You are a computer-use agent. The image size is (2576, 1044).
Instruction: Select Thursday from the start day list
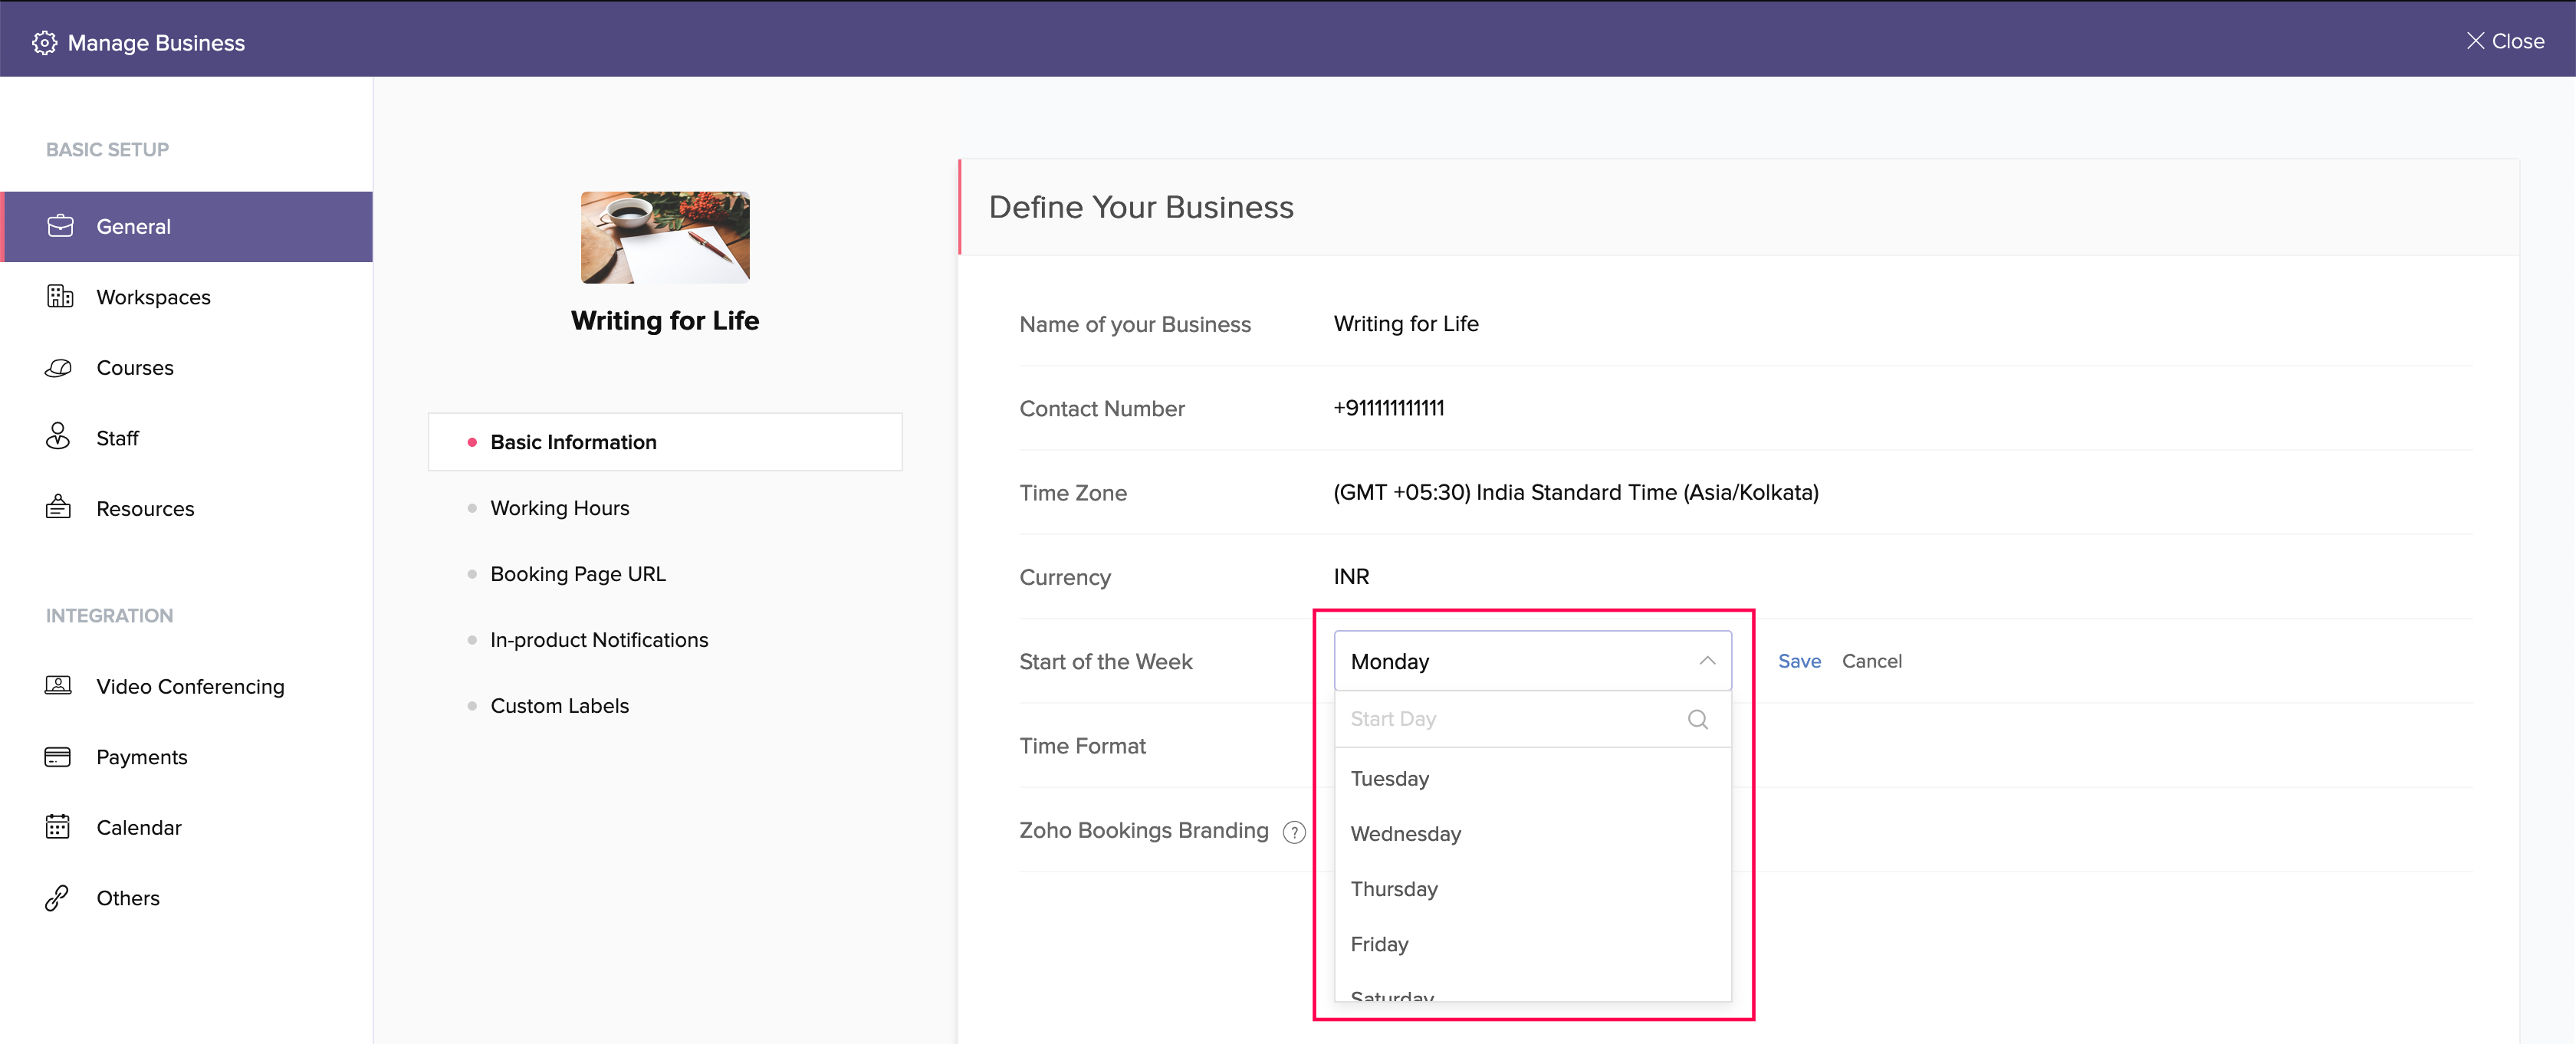pos(1394,888)
